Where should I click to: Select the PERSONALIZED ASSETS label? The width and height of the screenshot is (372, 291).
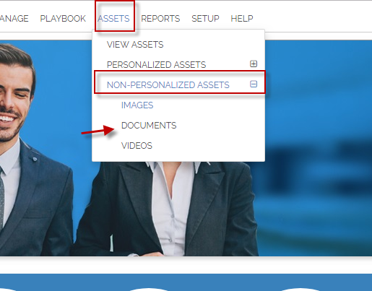[156, 65]
